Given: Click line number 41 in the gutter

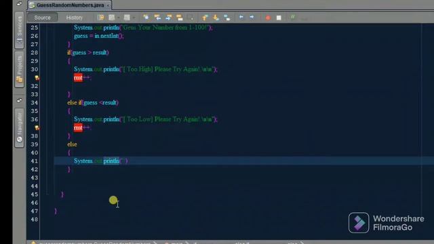Looking at the screenshot, I should pos(35,161).
